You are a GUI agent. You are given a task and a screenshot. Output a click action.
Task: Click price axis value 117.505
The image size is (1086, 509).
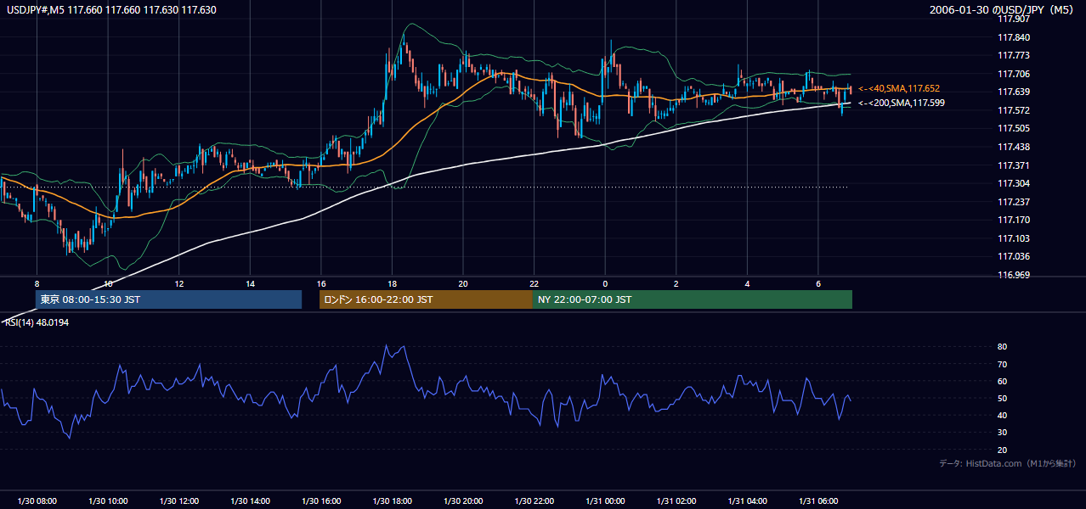(1013, 128)
